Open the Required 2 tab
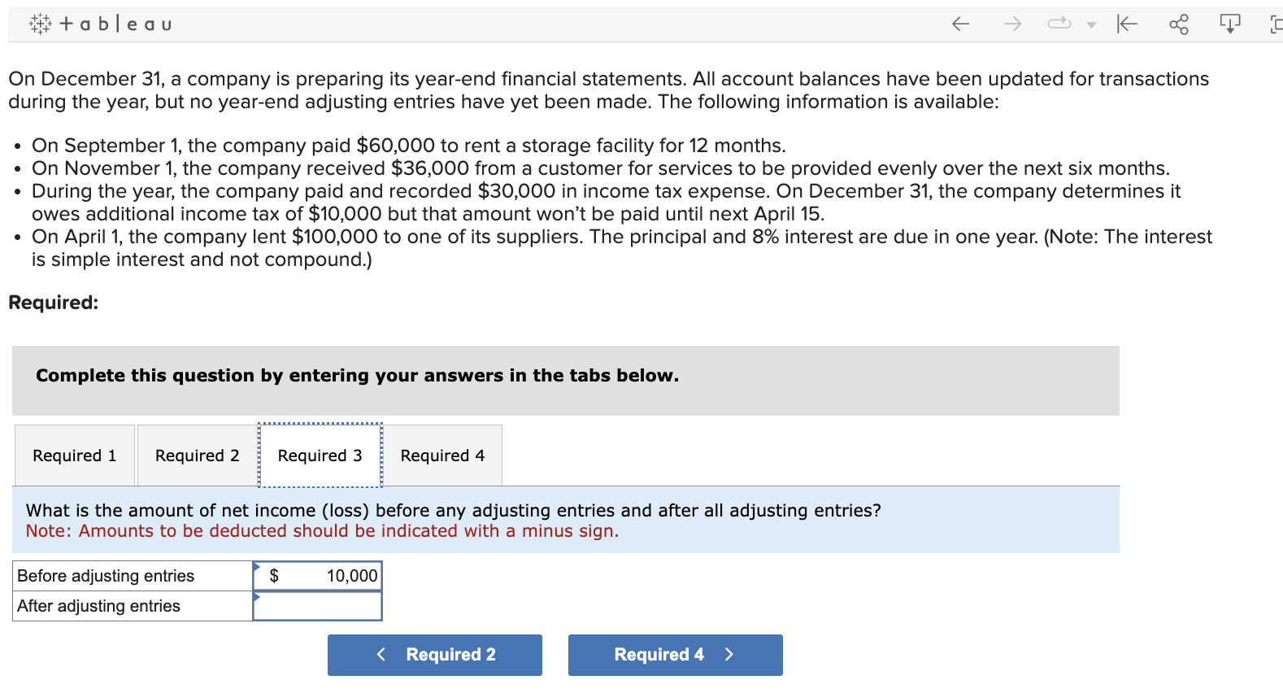Viewport: 1283px width, 693px height. coord(195,455)
